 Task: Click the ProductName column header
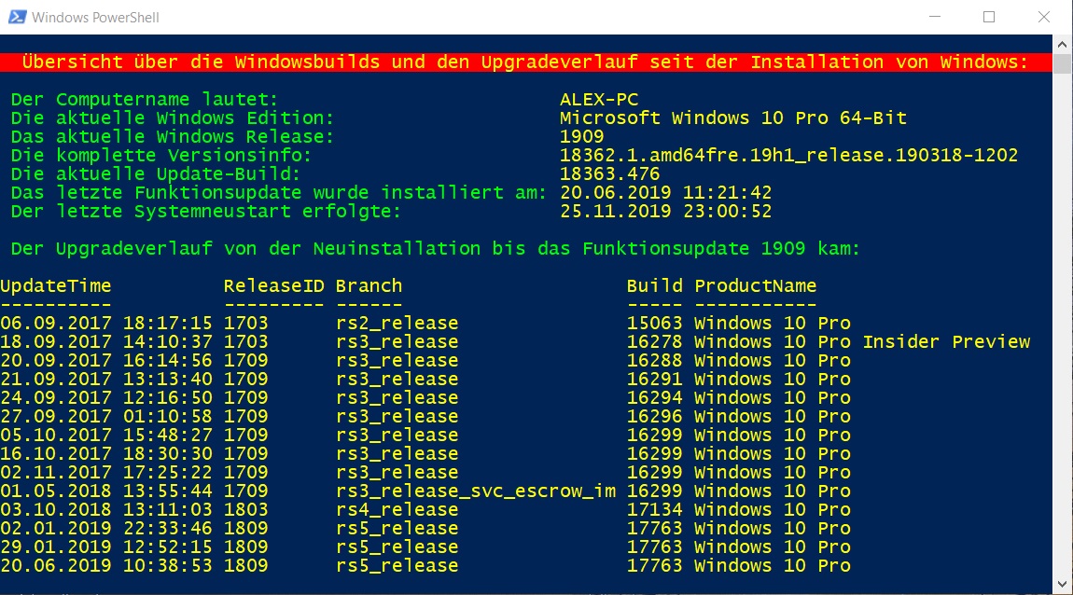756,286
